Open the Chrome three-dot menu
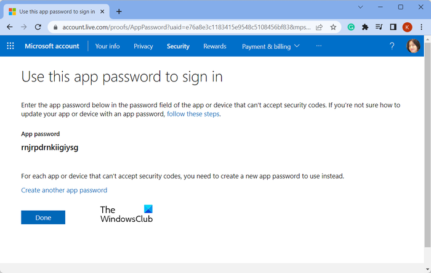Screen dimensions: 431x273 421,27
